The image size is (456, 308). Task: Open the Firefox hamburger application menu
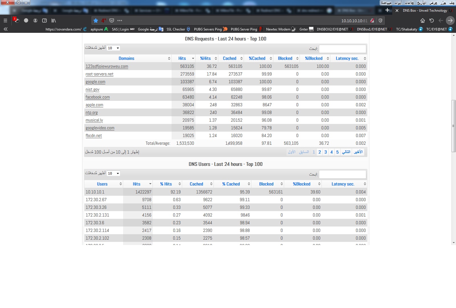click(x=5, y=21)
